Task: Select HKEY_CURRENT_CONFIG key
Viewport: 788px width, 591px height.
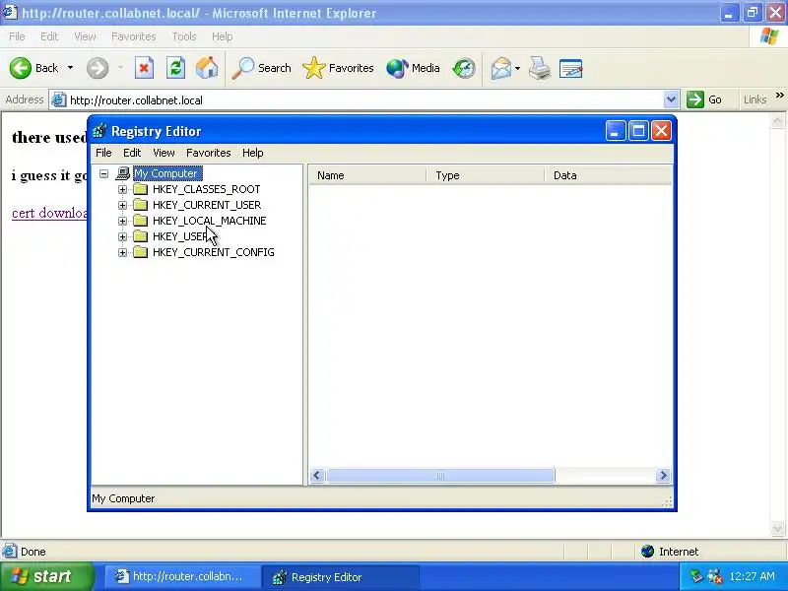Action: [x=213, y=252]
